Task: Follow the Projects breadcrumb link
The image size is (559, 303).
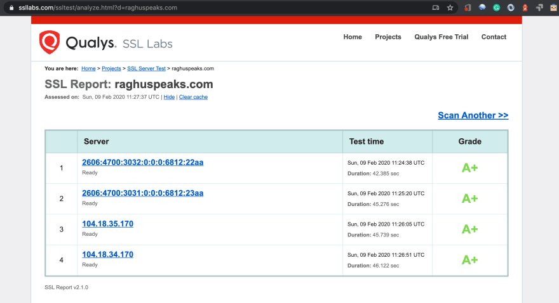Action: pyautogui.click(x=111, y=68)
